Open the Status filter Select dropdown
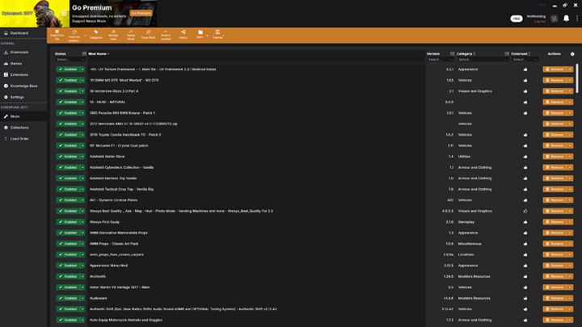The image size is (582, 327). 70,59
